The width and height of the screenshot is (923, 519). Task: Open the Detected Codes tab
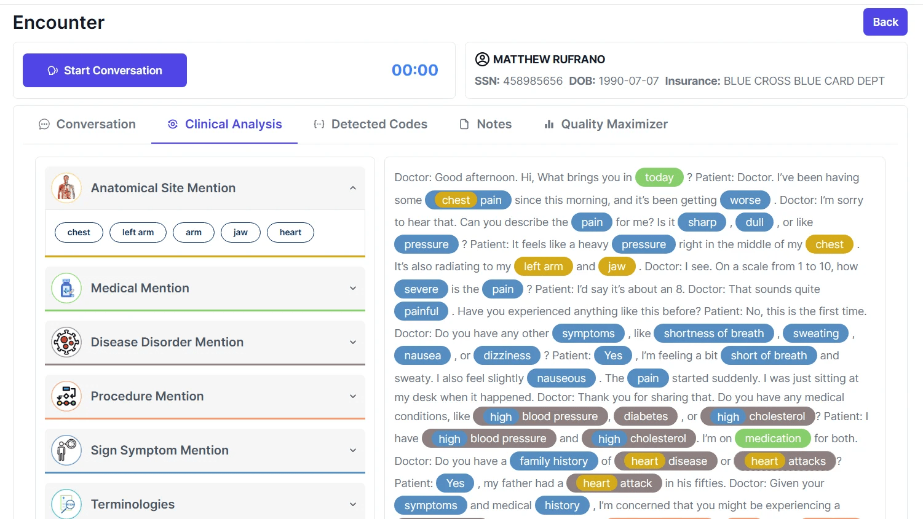(x=371, y=125)
